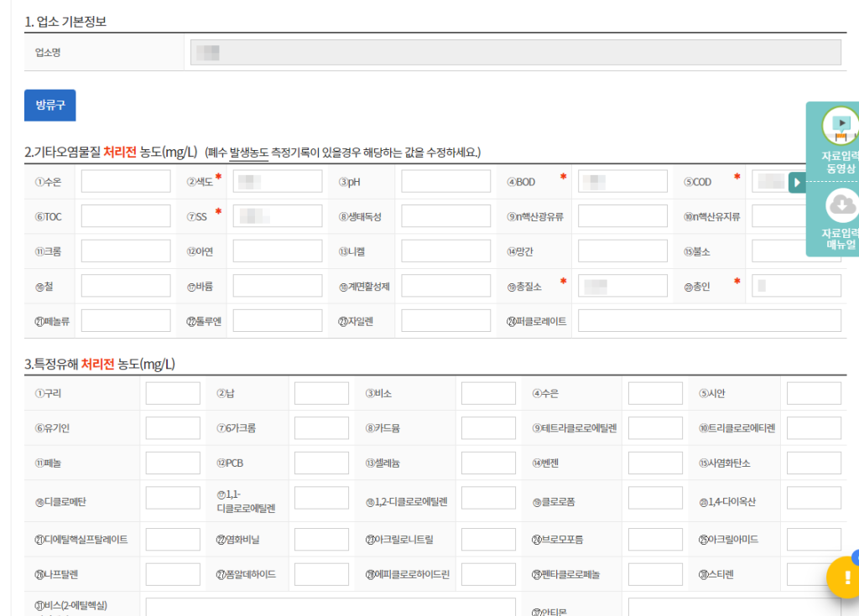Click the 유기인 input field
859x616 pixels.
click(x=173, y=428)
